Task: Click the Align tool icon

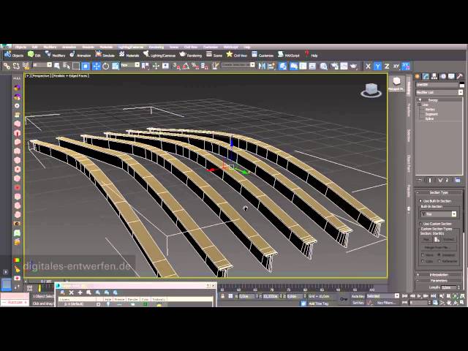Action: point(271,66)
